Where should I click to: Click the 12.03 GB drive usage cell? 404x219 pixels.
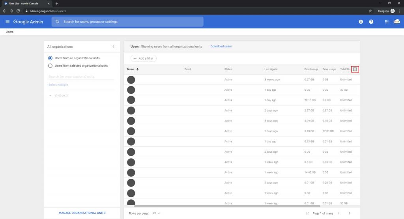(328, 131)
